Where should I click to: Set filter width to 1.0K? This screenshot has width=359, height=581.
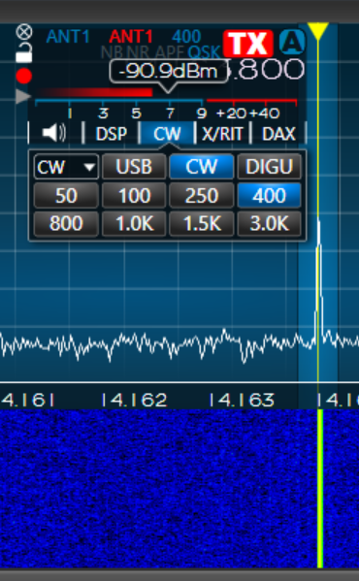tap(134, 224)
